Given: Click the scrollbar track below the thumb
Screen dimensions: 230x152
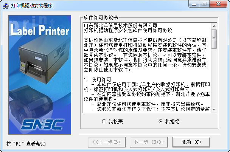Looking at the screenshot, I should 214,78.
